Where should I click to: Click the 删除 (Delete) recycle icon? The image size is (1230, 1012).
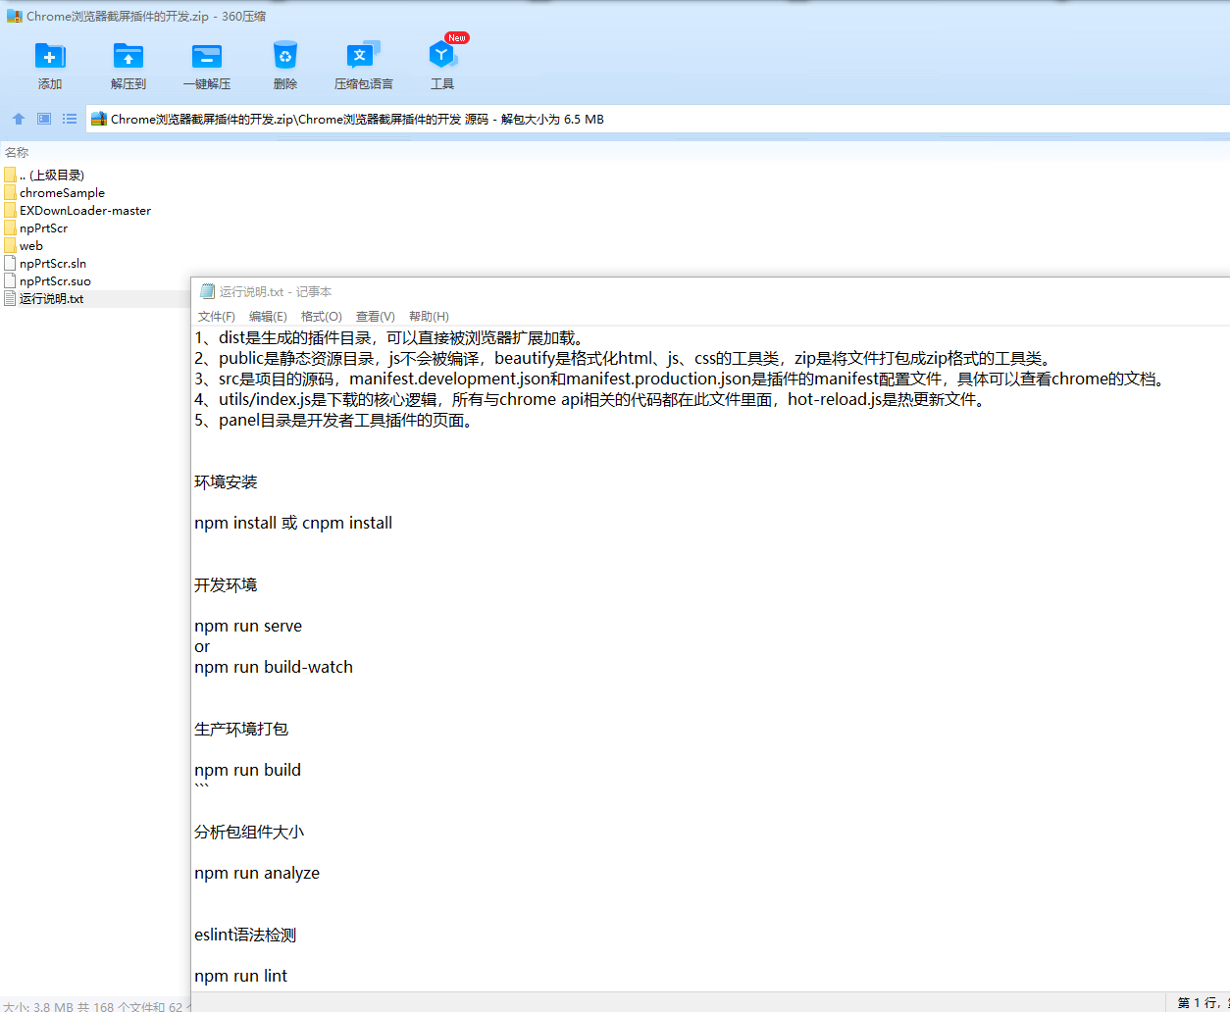[x=285, y=56]
